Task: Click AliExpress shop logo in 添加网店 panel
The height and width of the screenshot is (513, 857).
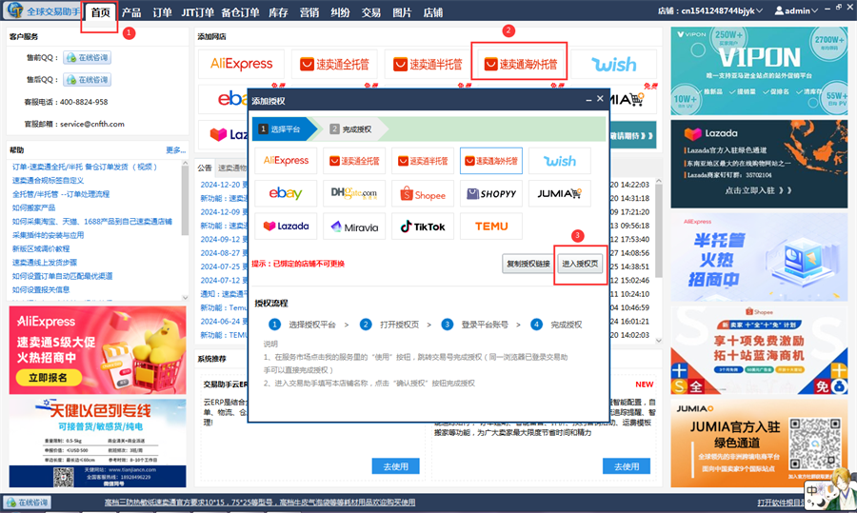Action: pyautogui.click(x=241, y=64)
